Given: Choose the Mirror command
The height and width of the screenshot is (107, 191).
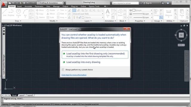Looking at the screenshot, I should click(51, 14).
